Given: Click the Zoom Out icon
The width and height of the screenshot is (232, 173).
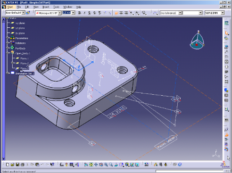Looking at the screenshot, I should click(111, 165).
